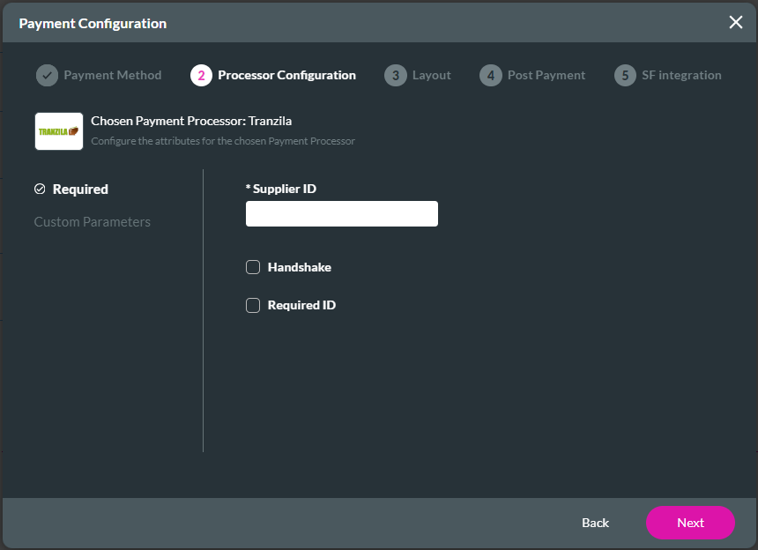Viewport: 758px width, 550px height.
Task: Click inside the Supplier ID input field
Action: coord(341,213)
